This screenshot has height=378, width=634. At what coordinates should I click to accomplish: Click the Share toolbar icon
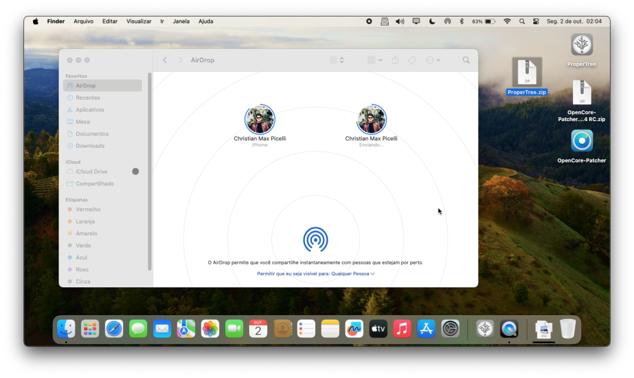395,60
